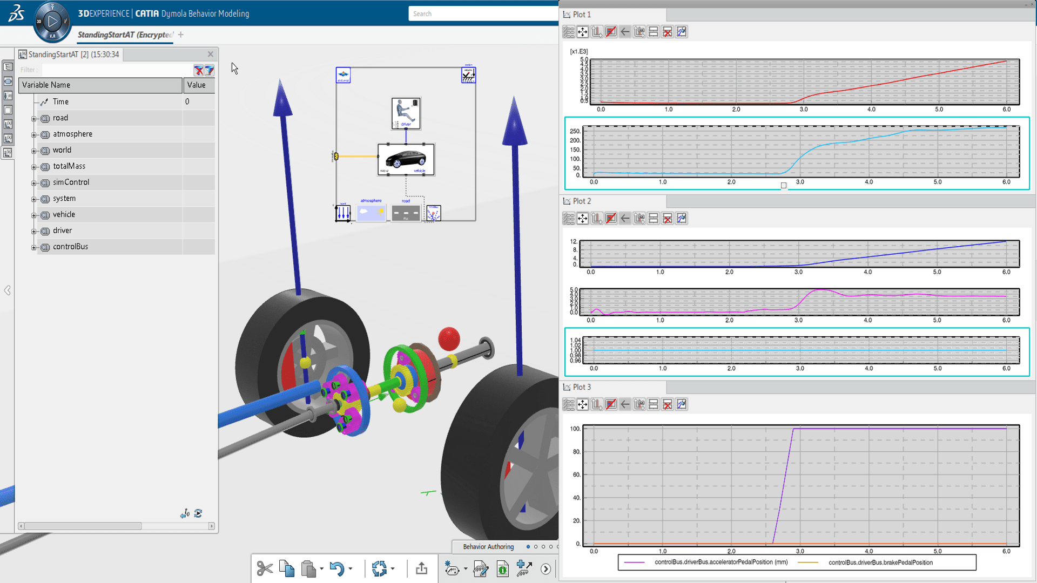Toggle the pan/move mode in Plot 1 toolbar
The width and height of the screenshot is (1037, 583).
[583, 32]
